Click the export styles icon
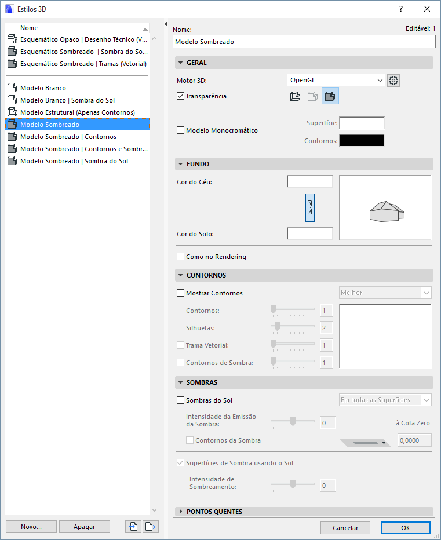The width and height of the screenshot is (441, 540). [x=151, y=527]
